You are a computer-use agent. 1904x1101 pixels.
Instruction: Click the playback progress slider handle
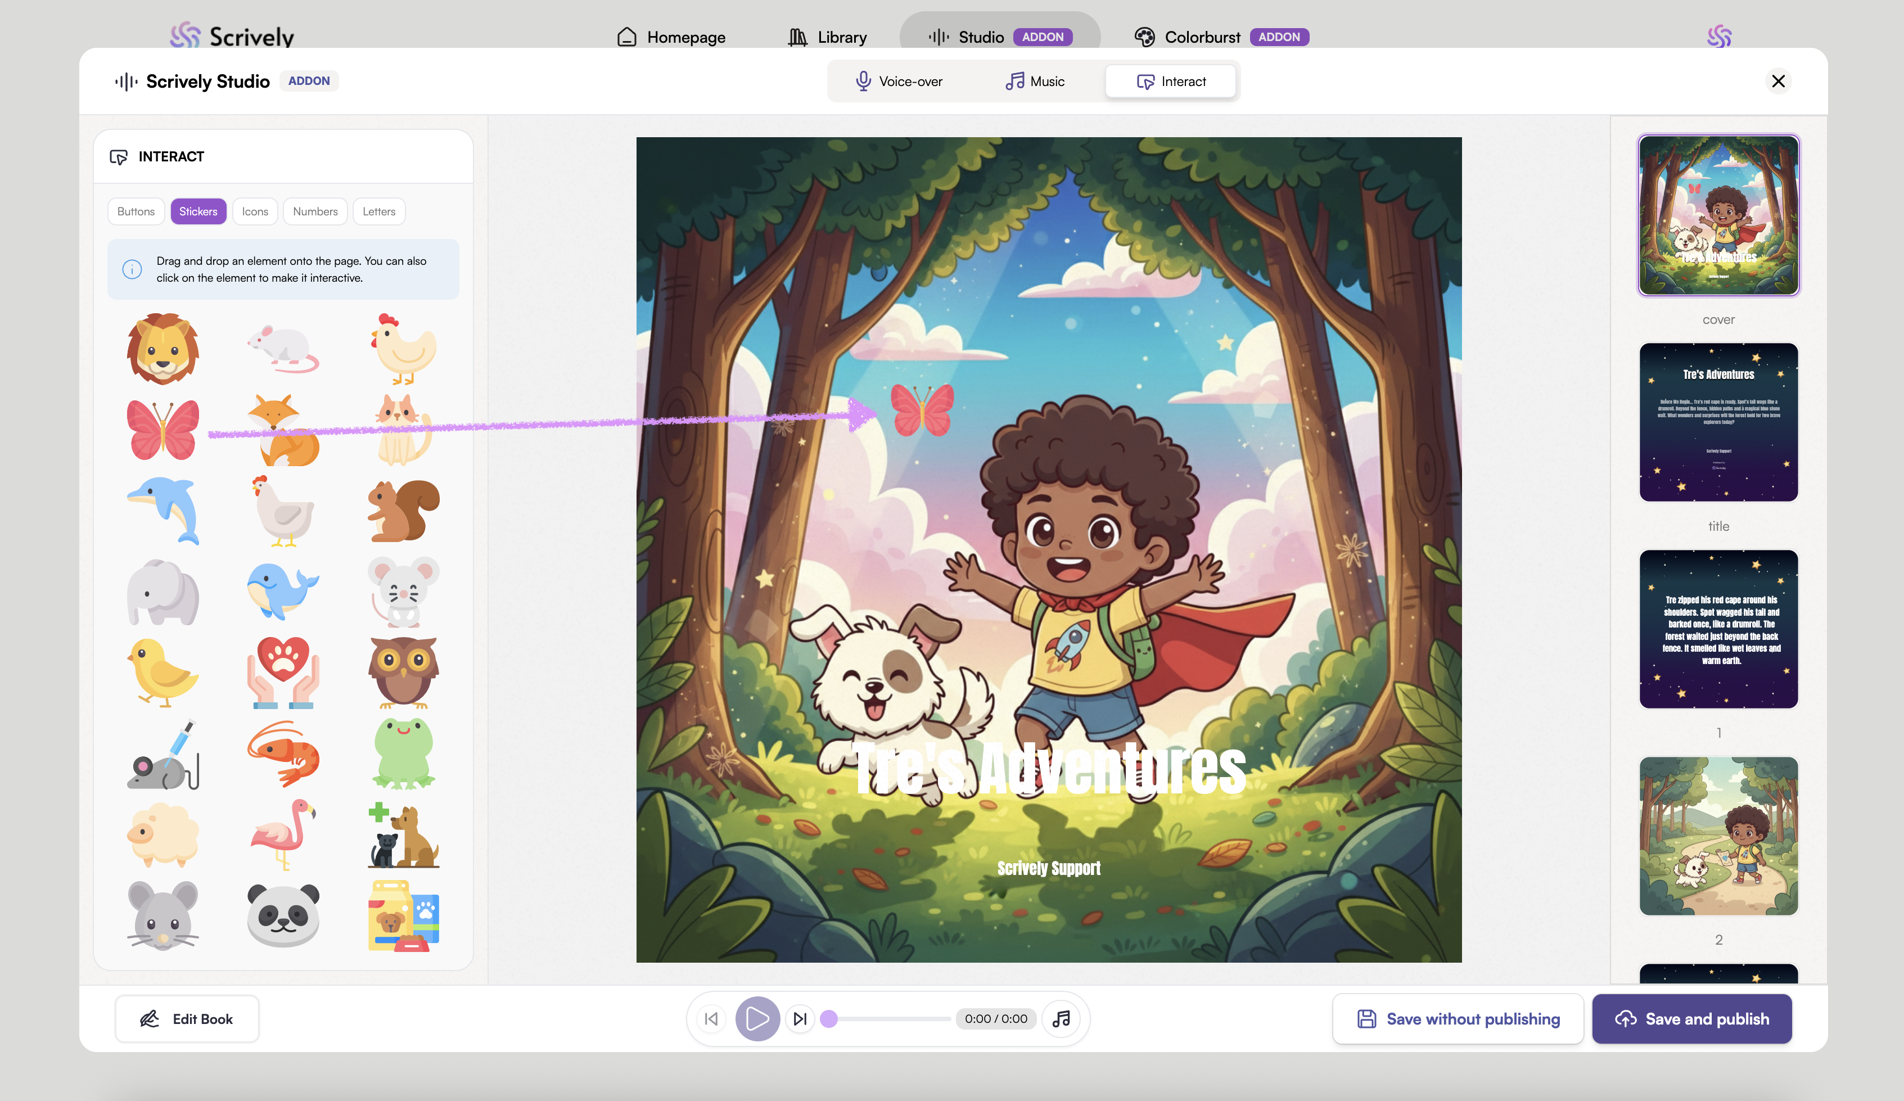click(829, 1019)
